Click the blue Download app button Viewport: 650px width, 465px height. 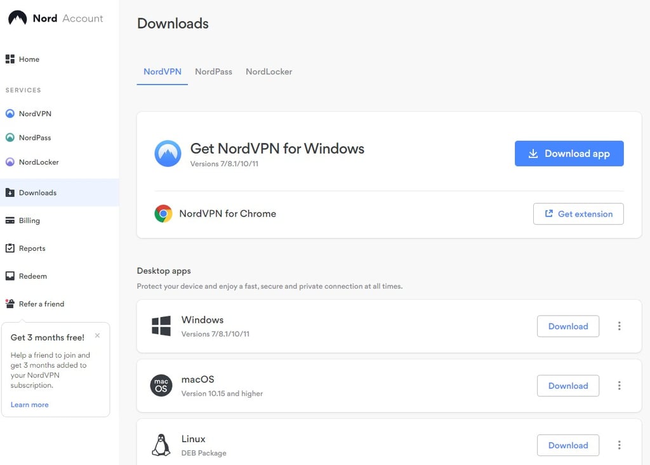569,154
